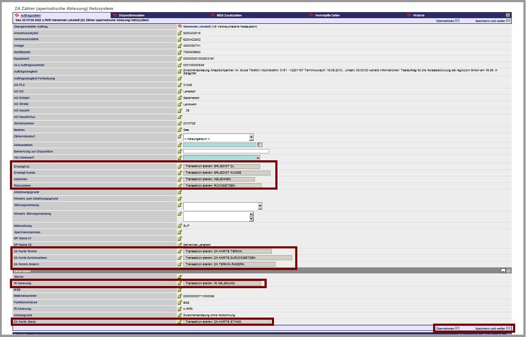Viewport: 526px width, 337px height.
Task: Switch to the Dispositionsdaten tab
Action: pos(131,15)
